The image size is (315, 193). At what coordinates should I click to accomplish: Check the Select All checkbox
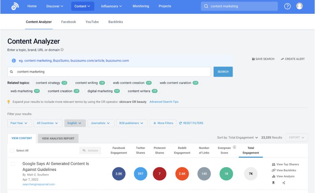tap(12, 150)
